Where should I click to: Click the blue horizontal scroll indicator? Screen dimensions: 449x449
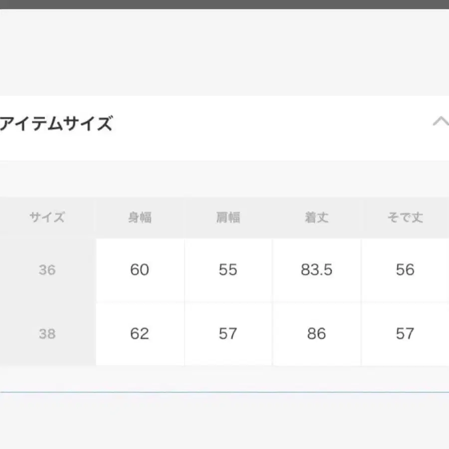point(224,392)
